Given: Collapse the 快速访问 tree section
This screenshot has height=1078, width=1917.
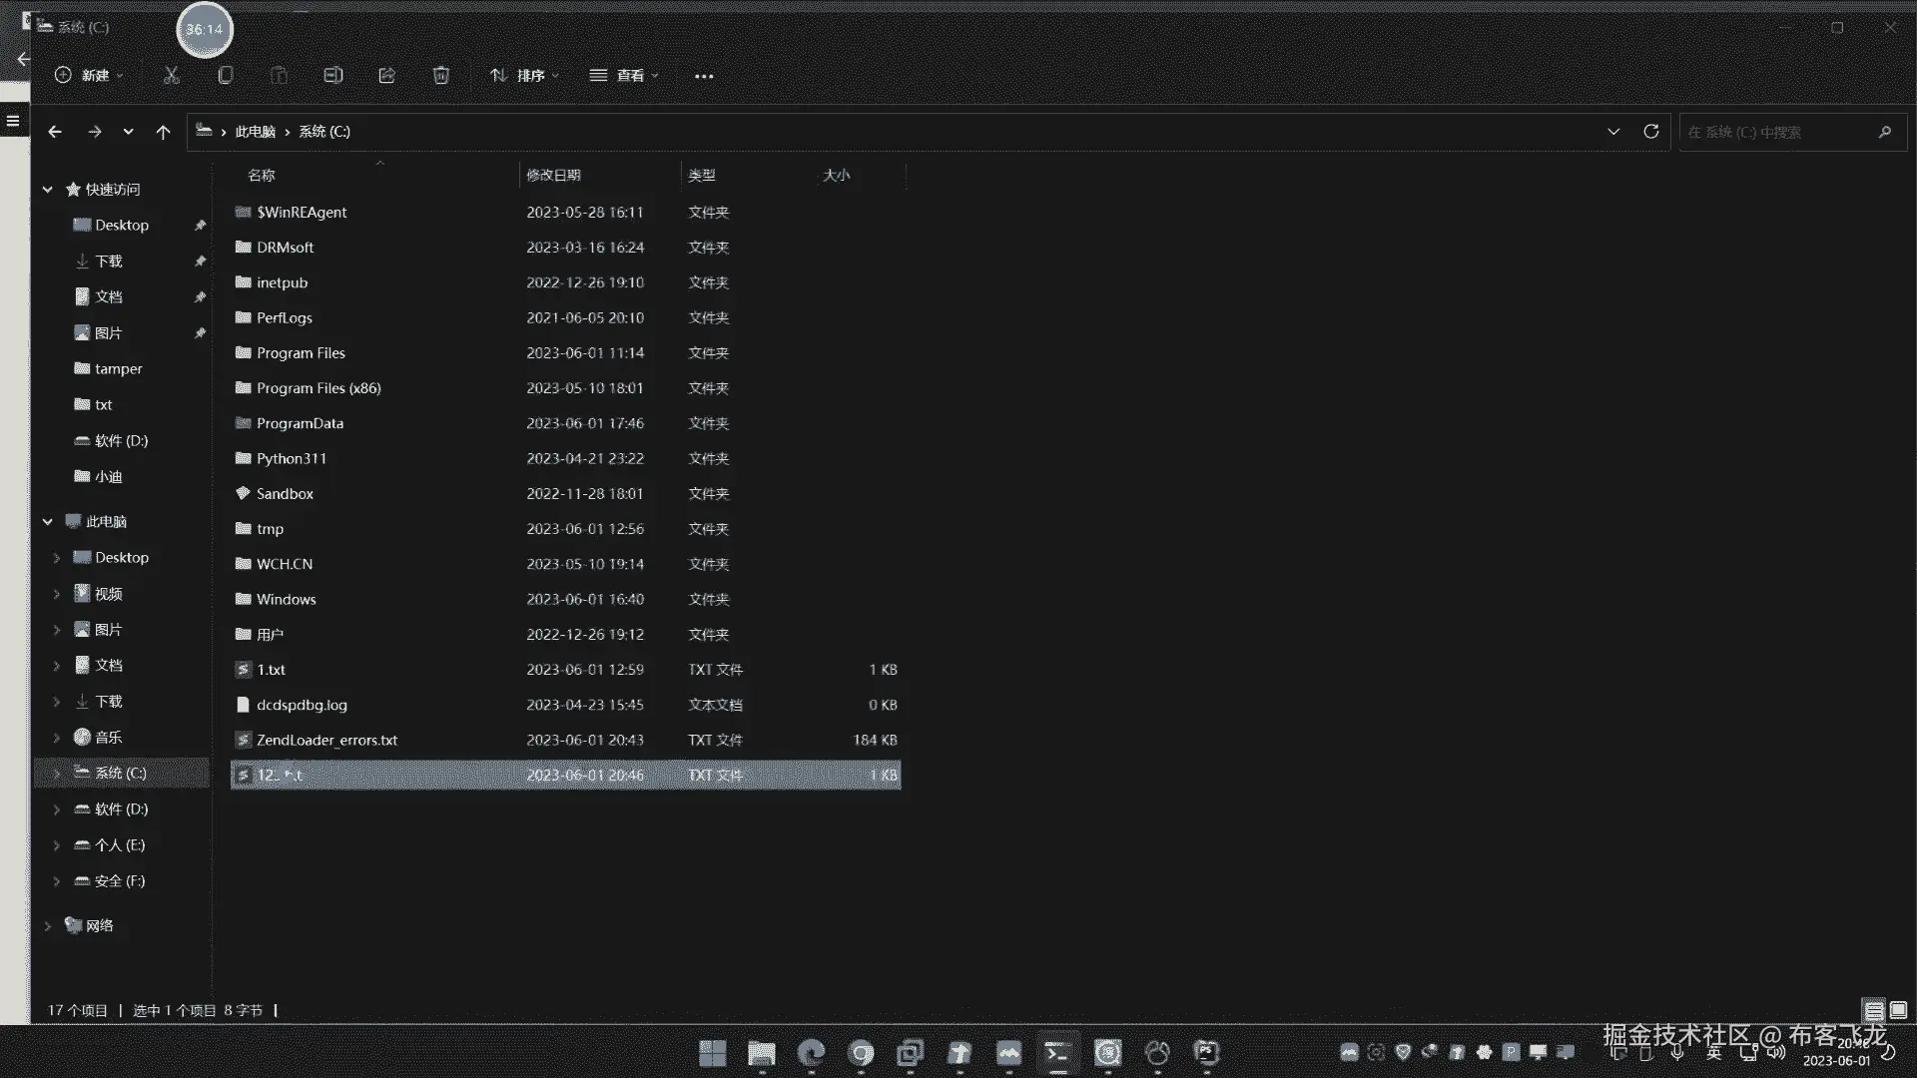Looking at the screenshot, I should pyautogui.click(x=47, y=189).
